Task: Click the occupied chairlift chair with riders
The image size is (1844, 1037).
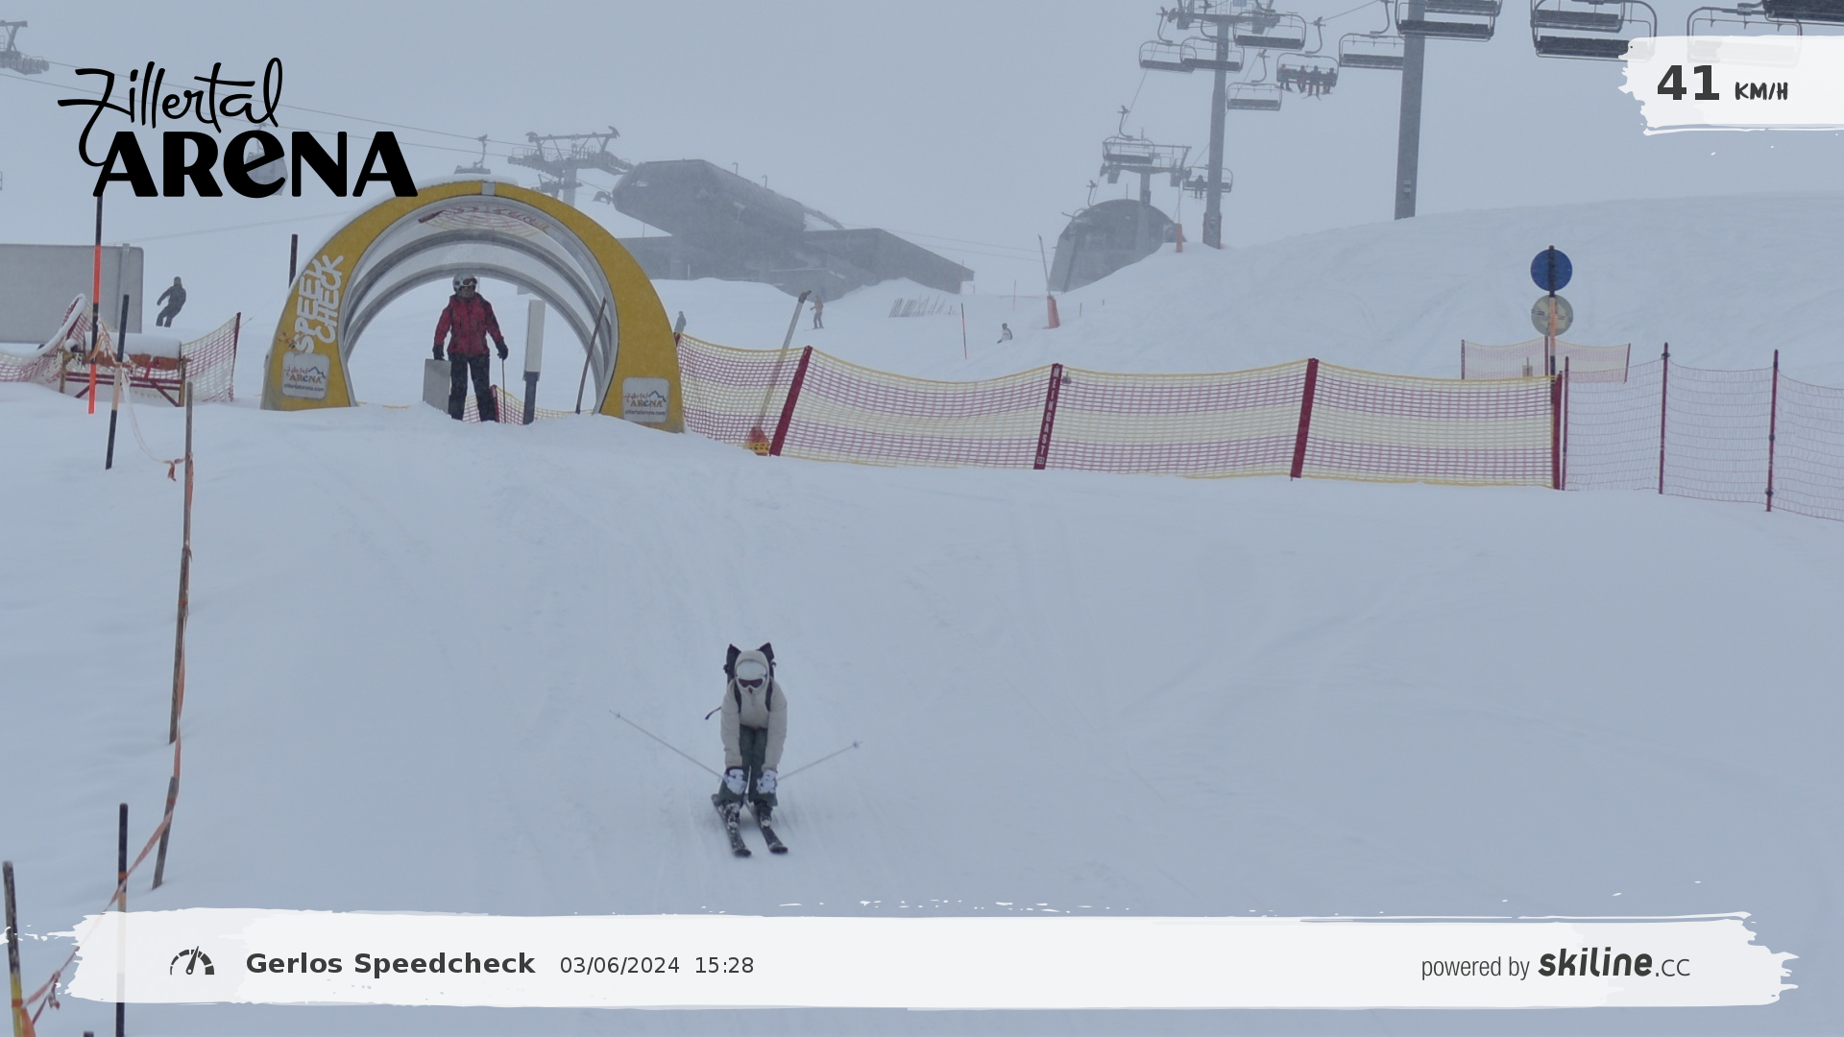Action: 1307,77
